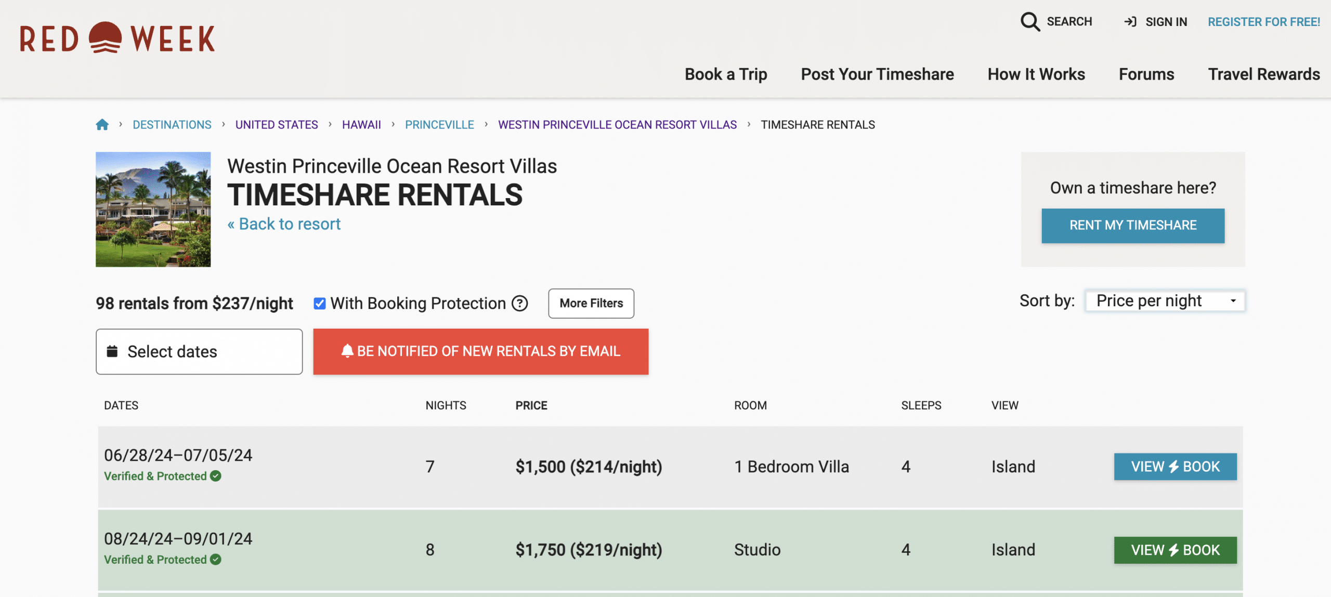Click verified checkmark badge for 08/24/24 rental
Viewport: 1331px width, 597px height.
point(216,560)
